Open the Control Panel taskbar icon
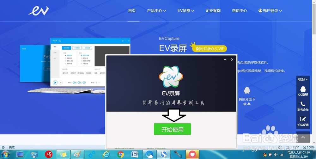Screen dimensions: 316x159 (34, 155)
